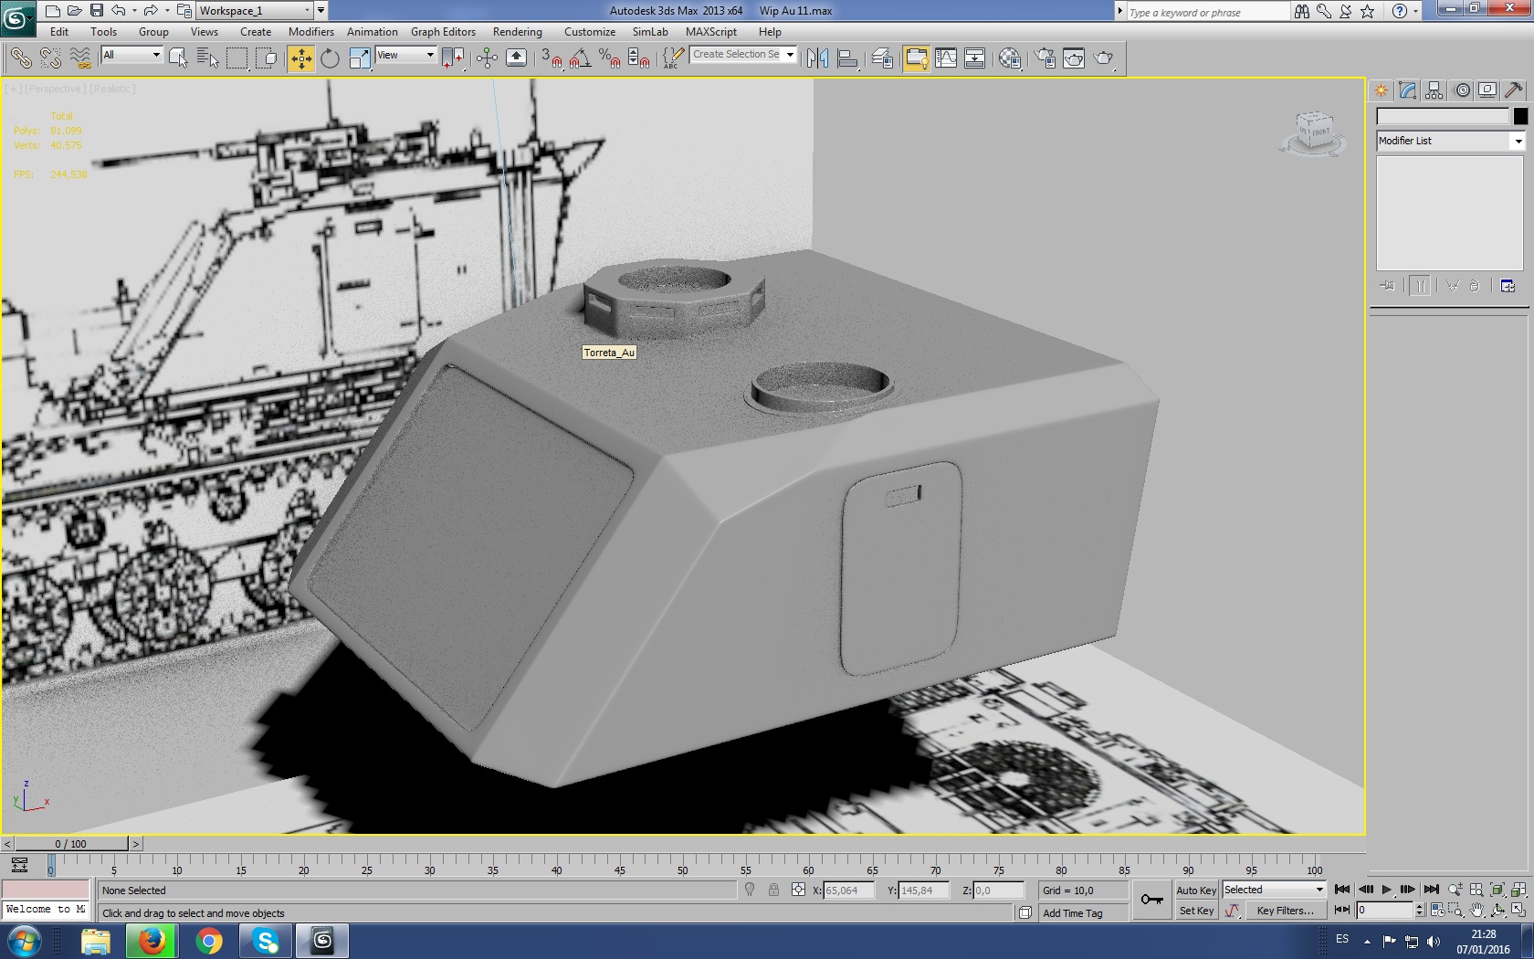Click the 0 / 100 time slider
This screenshot has width=1534, height=959.
(x=71, y=844)
